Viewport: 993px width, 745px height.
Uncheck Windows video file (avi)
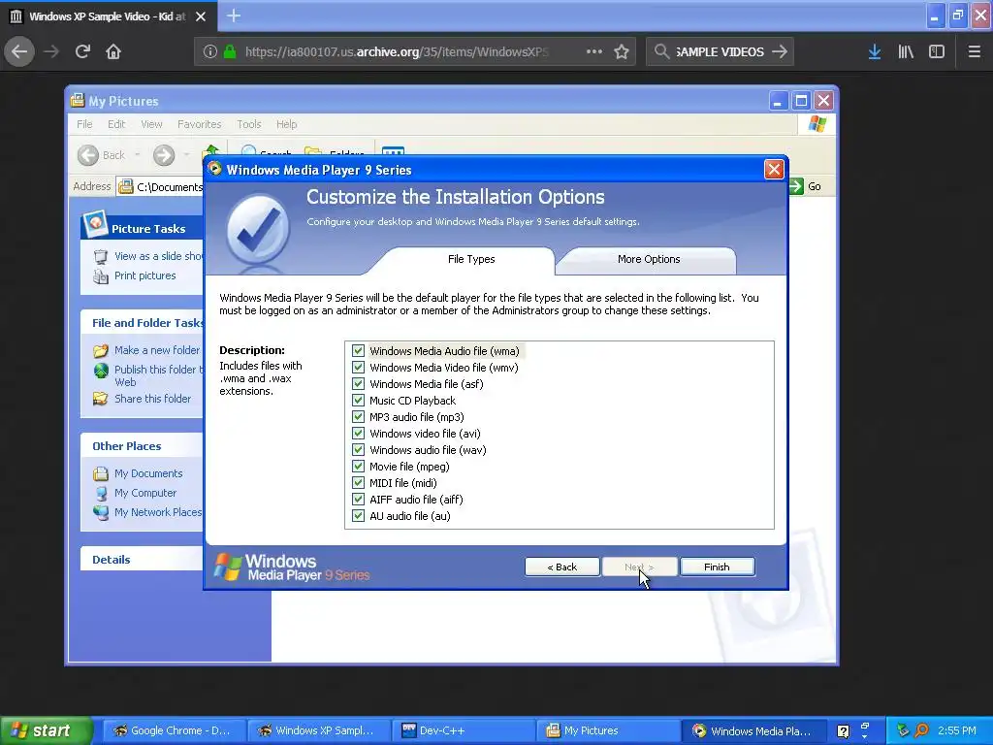pos(359,434)
